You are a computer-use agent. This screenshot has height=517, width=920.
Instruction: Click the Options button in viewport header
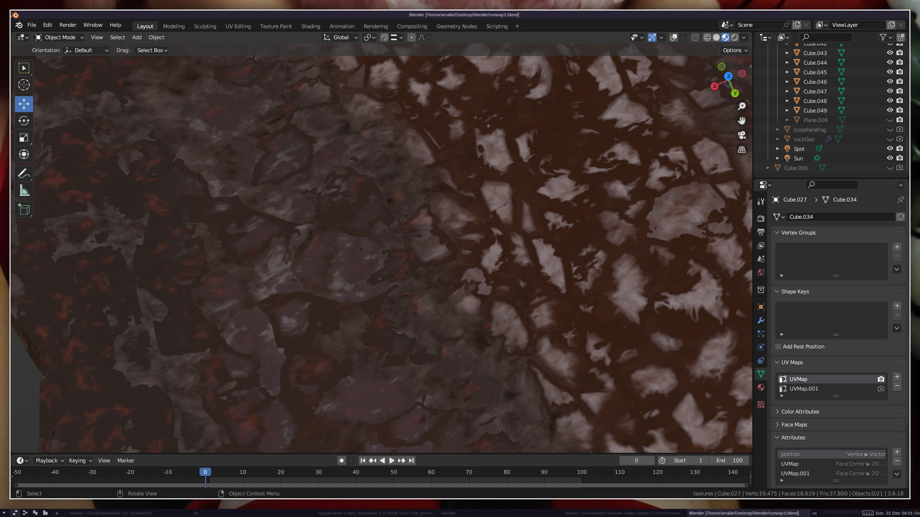coord(735,50)
